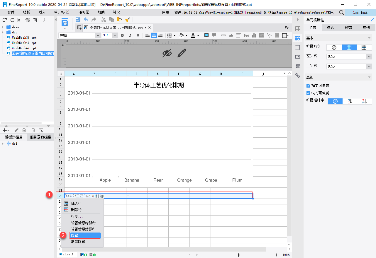Switch to the 服务器数据集 tab
Screen dimensions: 376x258
point(40,137)
